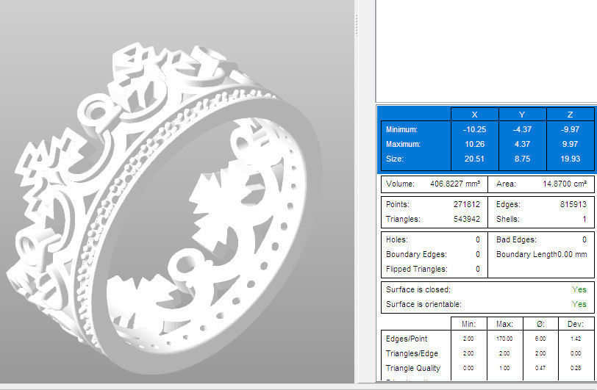Select the Z column header

[570, 115]
